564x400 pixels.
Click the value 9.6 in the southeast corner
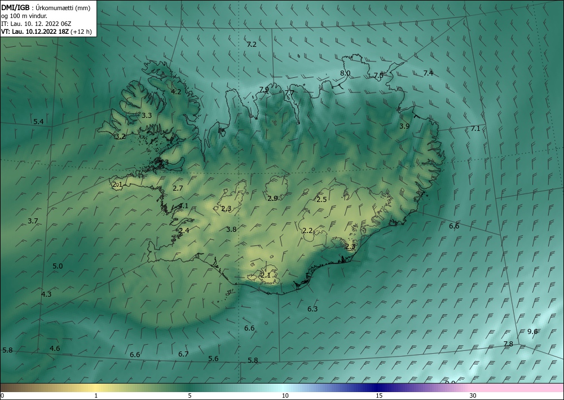(x=532, y=331)
